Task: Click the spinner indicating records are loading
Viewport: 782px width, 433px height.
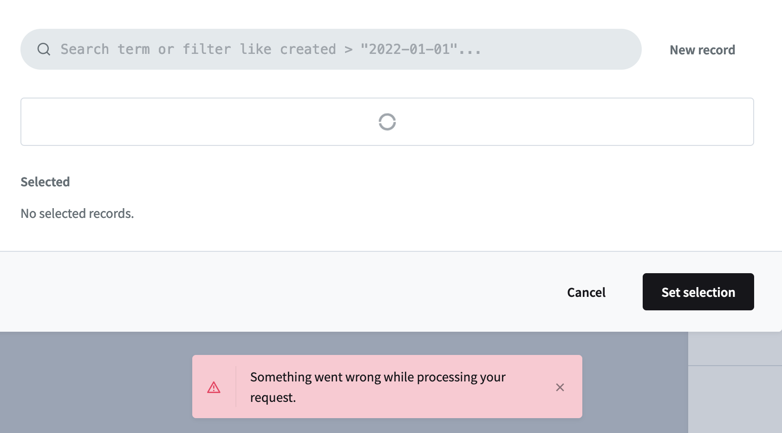Action: click(x=387, y=122)
